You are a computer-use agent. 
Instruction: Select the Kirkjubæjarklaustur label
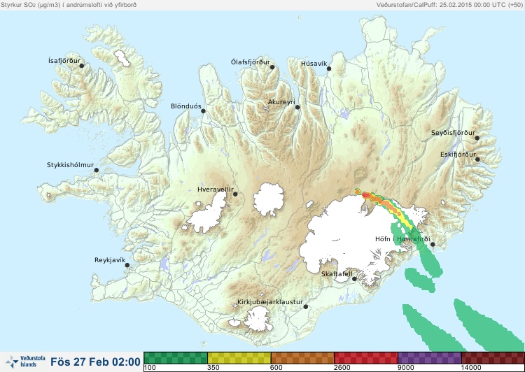270,302
